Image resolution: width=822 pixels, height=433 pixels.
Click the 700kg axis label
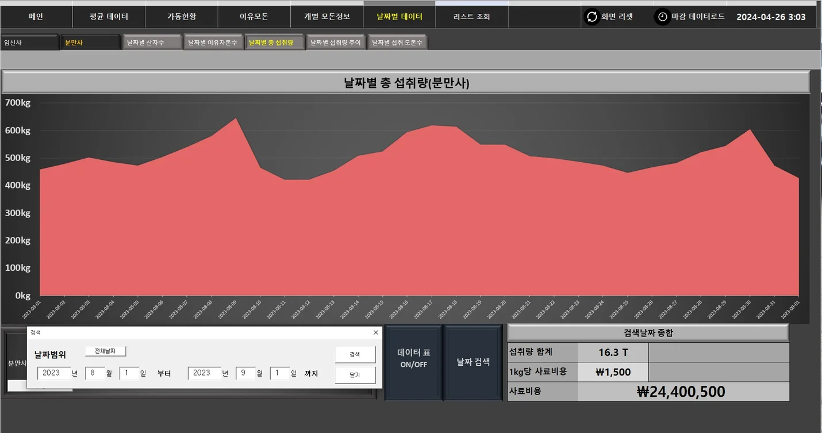(18, 103)
